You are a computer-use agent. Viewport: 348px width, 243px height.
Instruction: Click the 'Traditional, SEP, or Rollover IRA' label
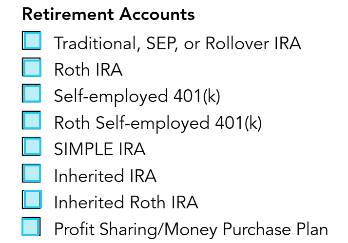coord(177,44)
